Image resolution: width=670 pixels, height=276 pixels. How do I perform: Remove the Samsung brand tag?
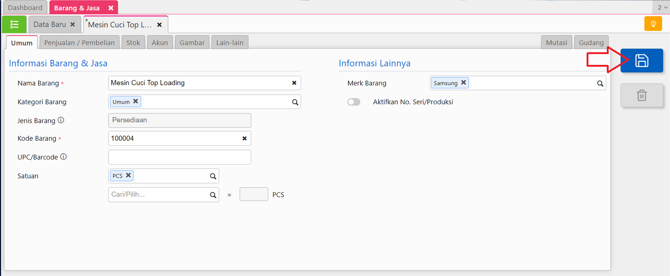click(x=464, y=83)
